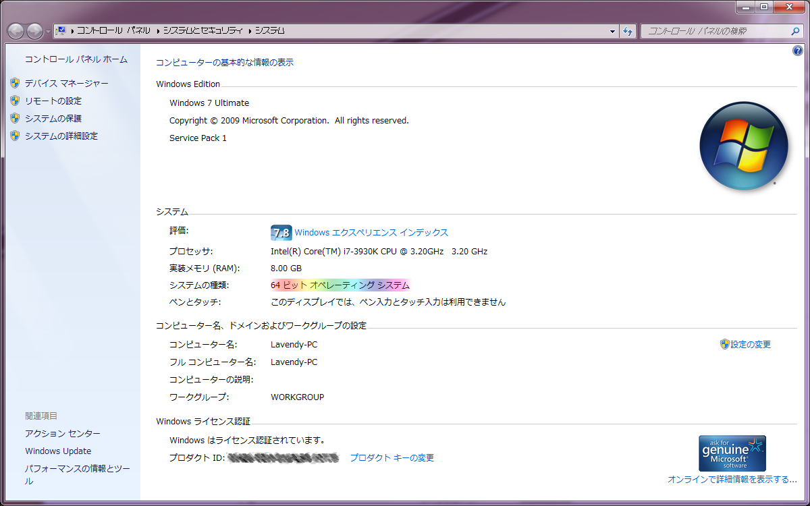
Task: Click the genuine Microsoft software badge
Action: pyautogui.click(x=732, y=453)
